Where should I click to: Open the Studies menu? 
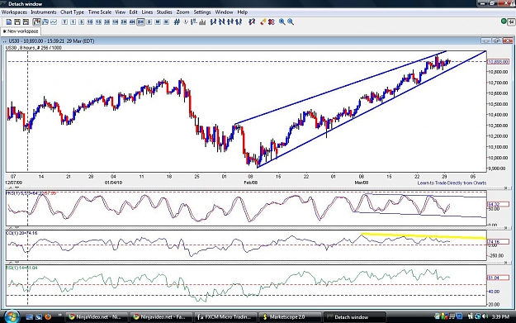tap(164, 12)
